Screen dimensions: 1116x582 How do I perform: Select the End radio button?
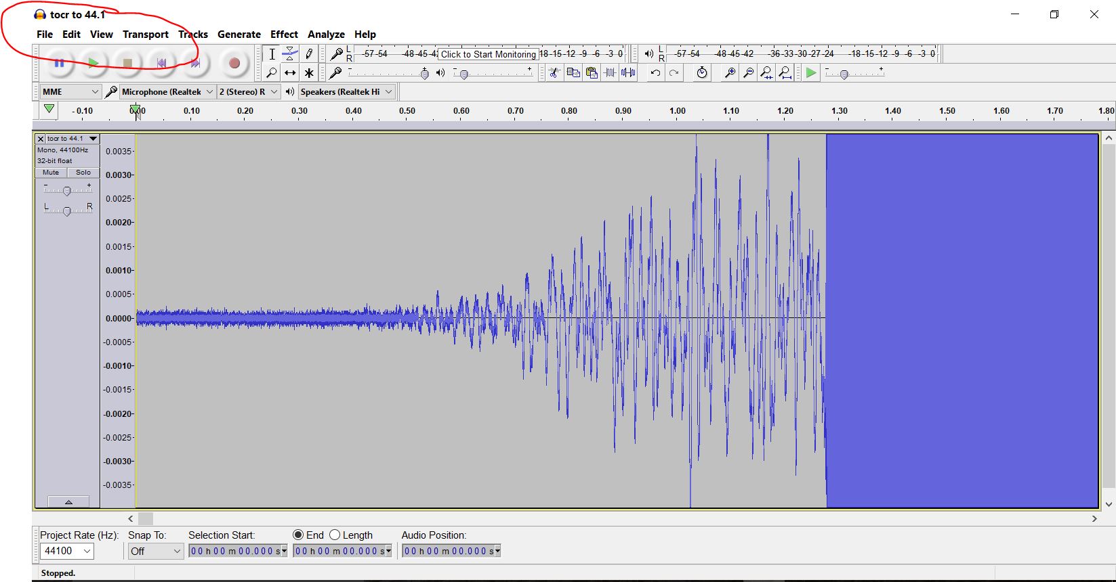(x=298, y=535)
